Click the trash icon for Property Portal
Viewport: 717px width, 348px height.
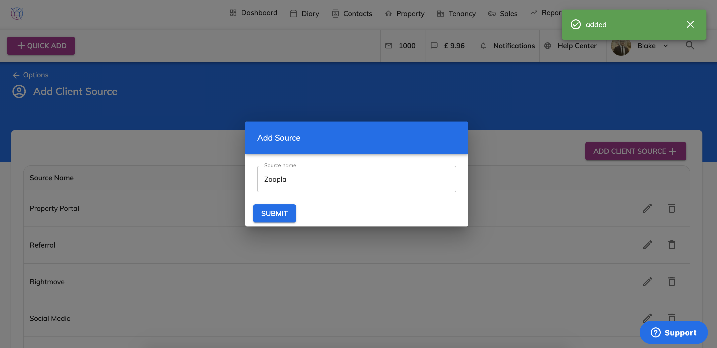point(672,208)
